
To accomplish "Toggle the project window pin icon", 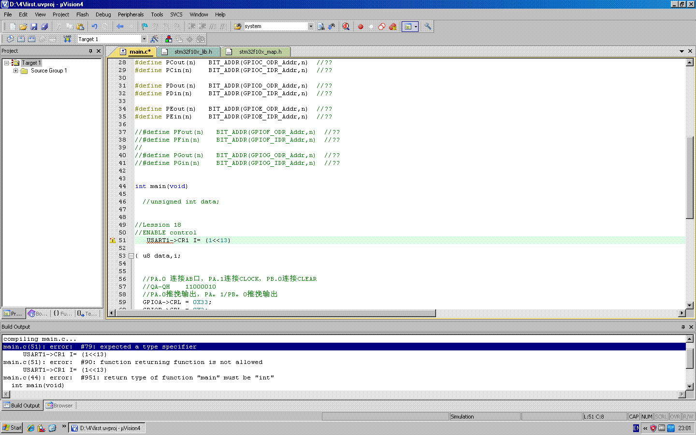I will [90, 51].
